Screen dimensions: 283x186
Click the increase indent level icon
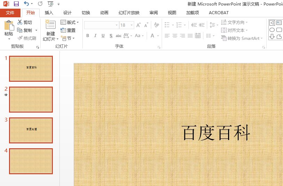202,25
